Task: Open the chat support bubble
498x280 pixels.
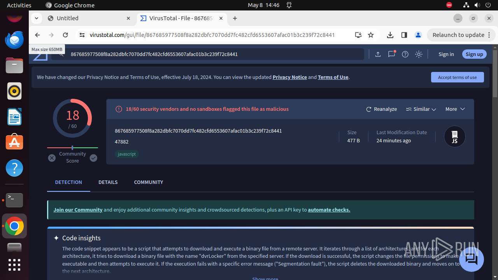Action: 471,259
